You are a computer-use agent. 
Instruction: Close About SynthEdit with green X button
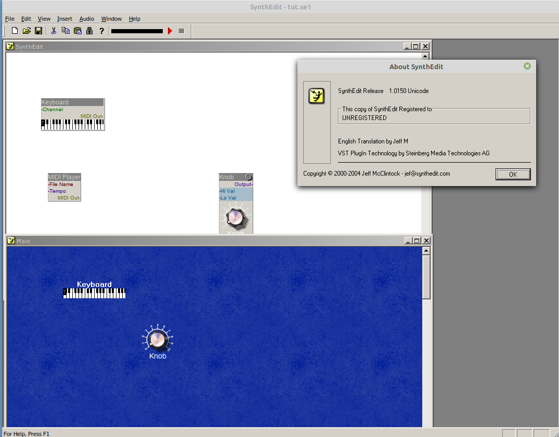pos(527,66)
